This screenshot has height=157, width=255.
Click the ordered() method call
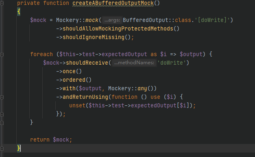(x=77, y=80)
